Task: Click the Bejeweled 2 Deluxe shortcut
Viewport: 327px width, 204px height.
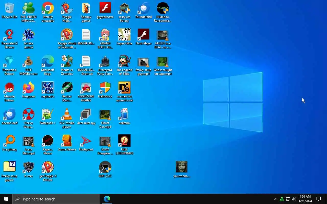Action: click(x=9, y=35)
